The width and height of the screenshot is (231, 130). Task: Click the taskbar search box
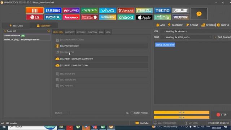pos(32,127)
